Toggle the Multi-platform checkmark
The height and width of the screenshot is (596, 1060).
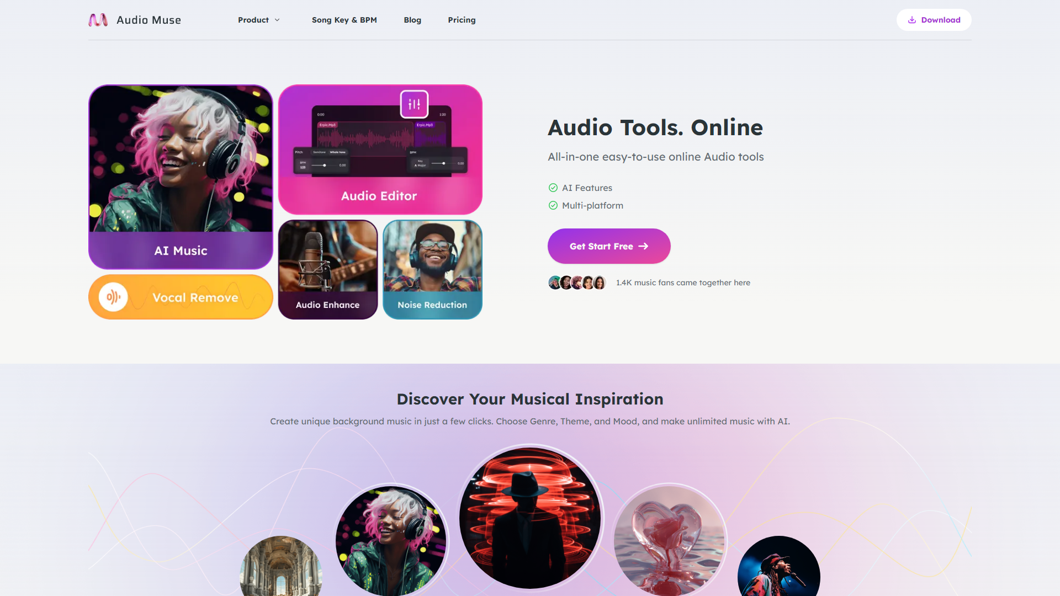[x=553, y=205]
